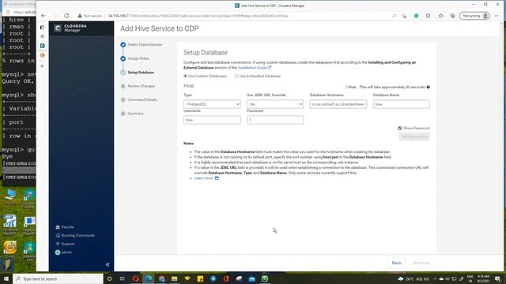Click the read aloud icon in address bar

[x=394, y=16]
